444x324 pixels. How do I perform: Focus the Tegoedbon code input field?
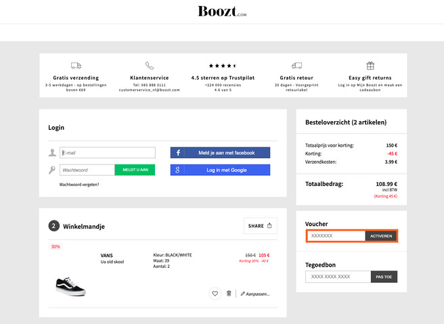point(338,277)
